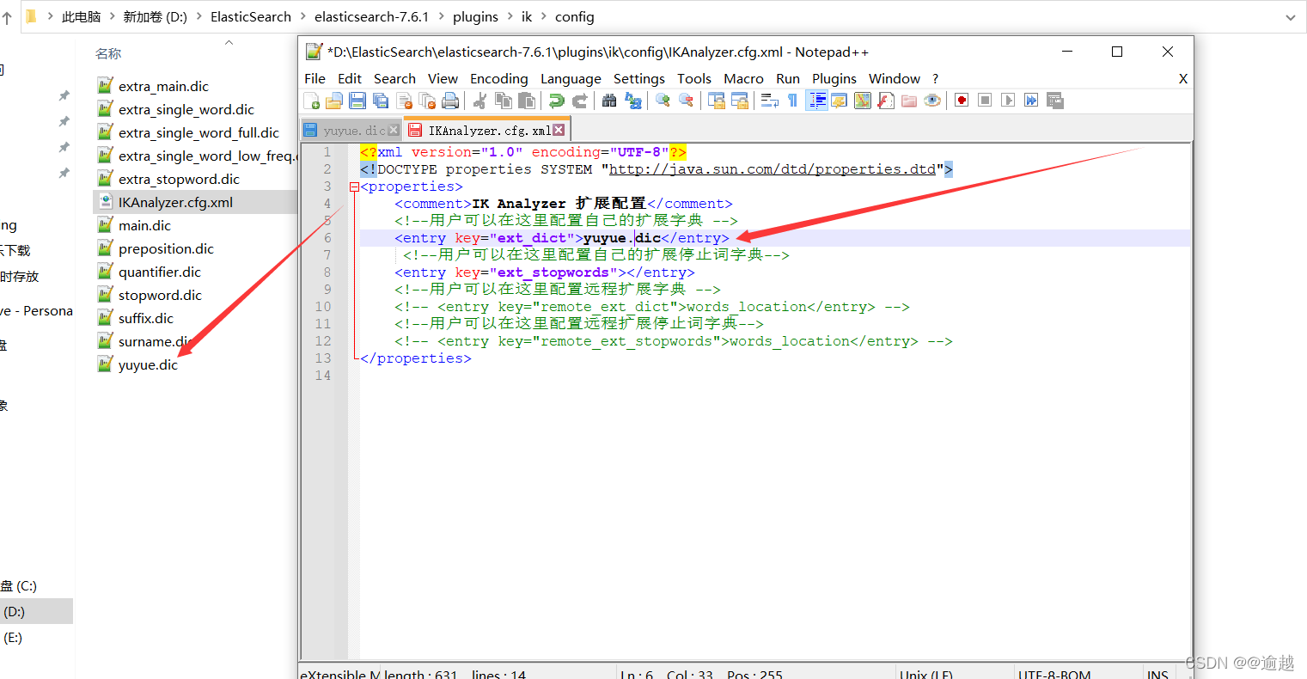Viewport: 1307px width, 679px height.
Task: Select stopword.dic file in Explorer
Action: (x=160, y=295)
